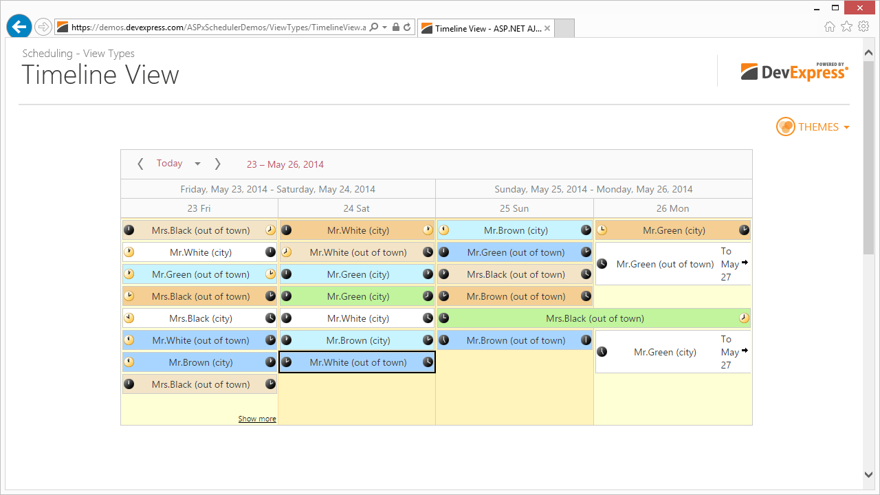Select the 25 Sun column header

[x=514, y=208]
